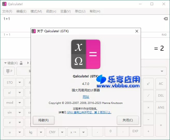Image resolution: width=170 pixels, height=140 pixels.
Task: Click the comma key on keypad
Action: coord(97,131)
